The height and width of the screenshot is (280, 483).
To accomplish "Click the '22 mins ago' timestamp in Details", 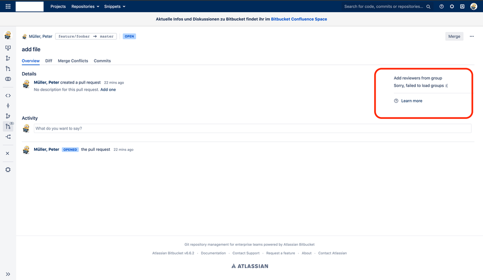I will point(114,83).
